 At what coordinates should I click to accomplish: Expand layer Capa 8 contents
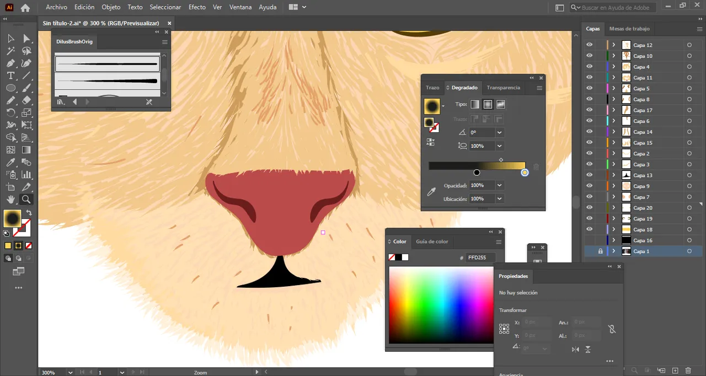tap(614, 99)
